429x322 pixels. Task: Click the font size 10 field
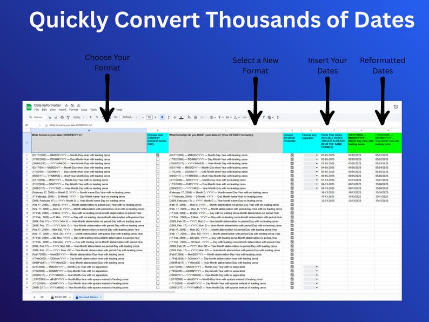(149, 117)
